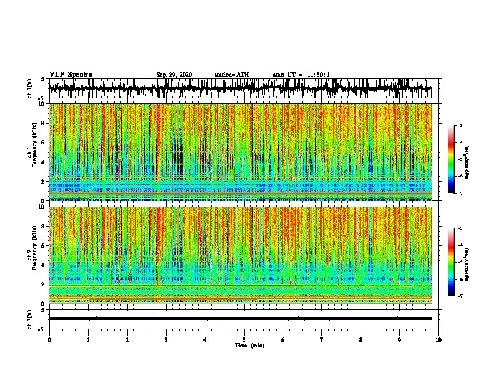This screenshot has width=494, height=381.
Task: Click the time axis tick label "4"
Action: pos(205,340)
